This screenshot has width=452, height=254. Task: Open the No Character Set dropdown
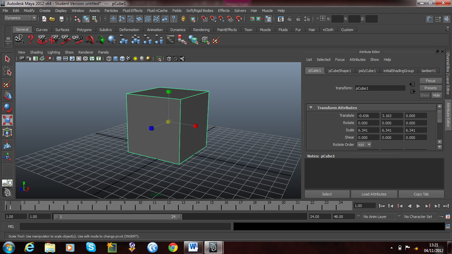click(x=420, y=217)
